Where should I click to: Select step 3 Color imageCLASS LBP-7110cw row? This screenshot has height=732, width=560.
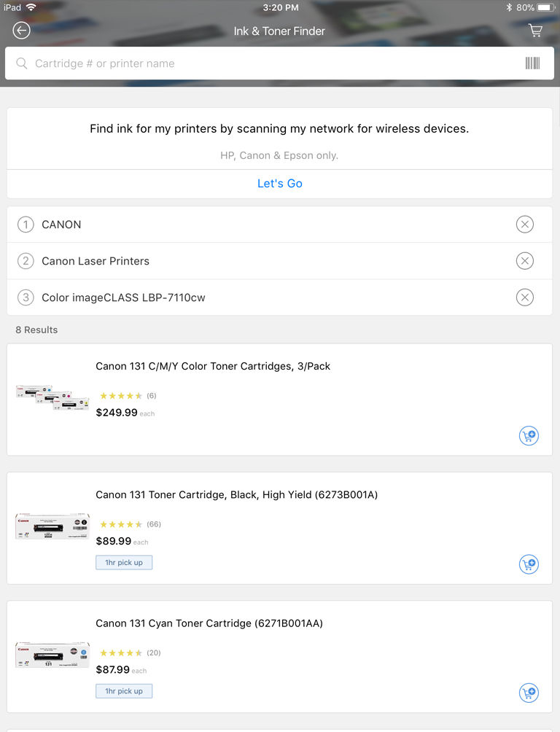[279, 297]
